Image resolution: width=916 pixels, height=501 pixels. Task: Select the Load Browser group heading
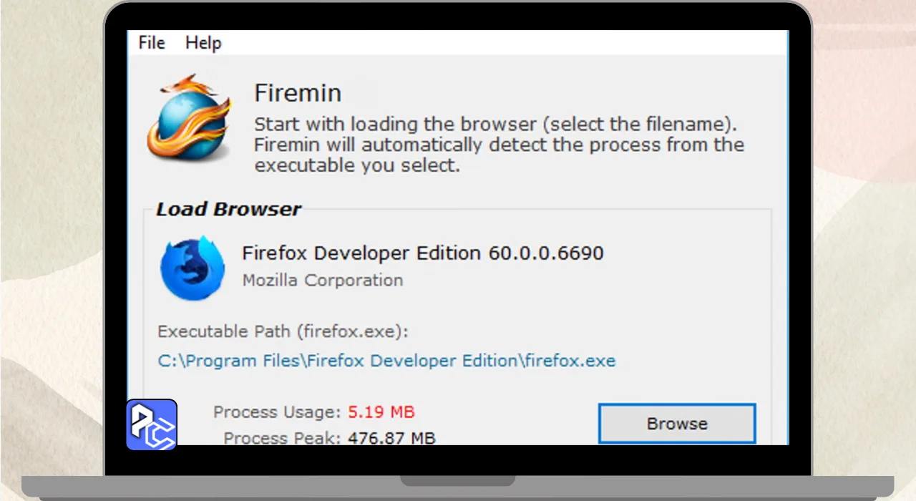click(228, 210)
